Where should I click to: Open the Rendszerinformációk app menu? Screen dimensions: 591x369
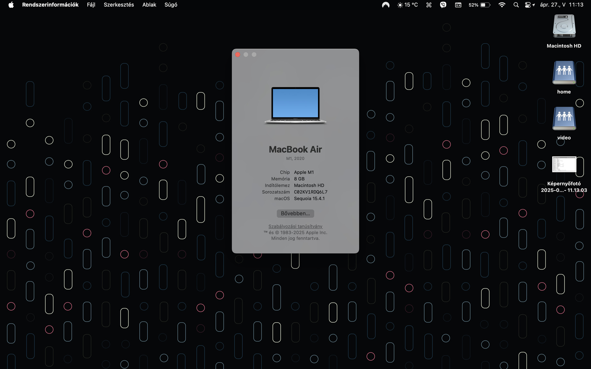[x=50, y=5]
